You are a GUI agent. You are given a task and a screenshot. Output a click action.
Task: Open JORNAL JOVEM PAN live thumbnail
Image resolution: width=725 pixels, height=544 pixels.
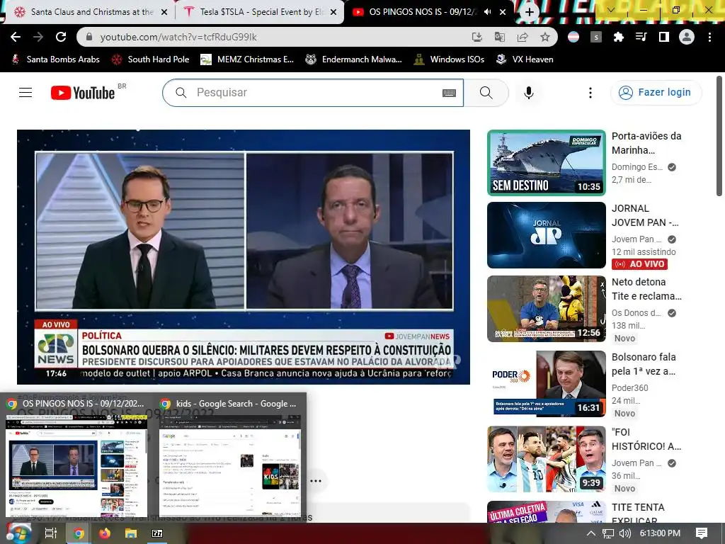(547, 235)
